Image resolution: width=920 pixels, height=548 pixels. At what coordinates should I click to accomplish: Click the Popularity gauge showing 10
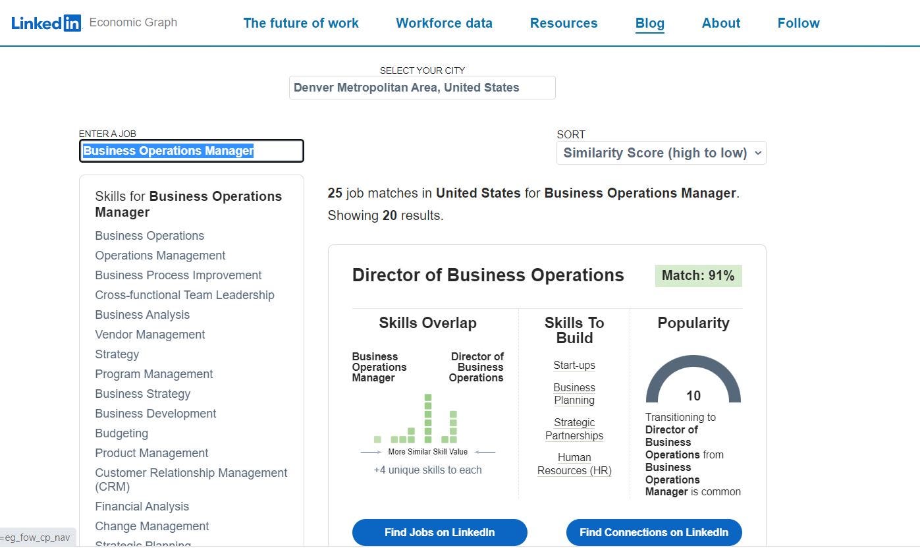point(693,380)
